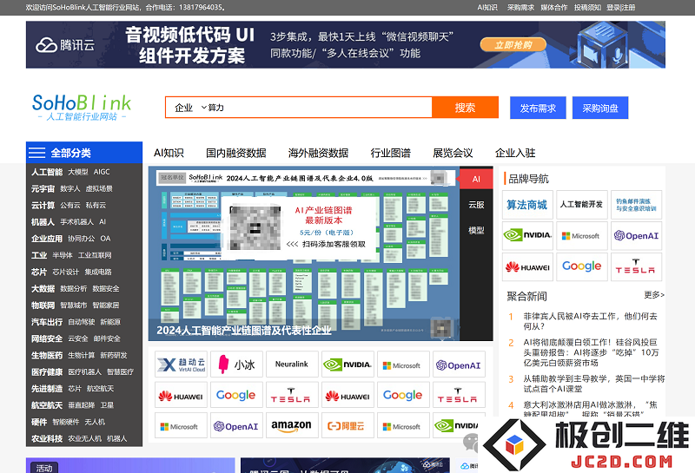Click the orange 搜索 button
This screenshot has height=473, width=695.
click(x=465, y=108)
